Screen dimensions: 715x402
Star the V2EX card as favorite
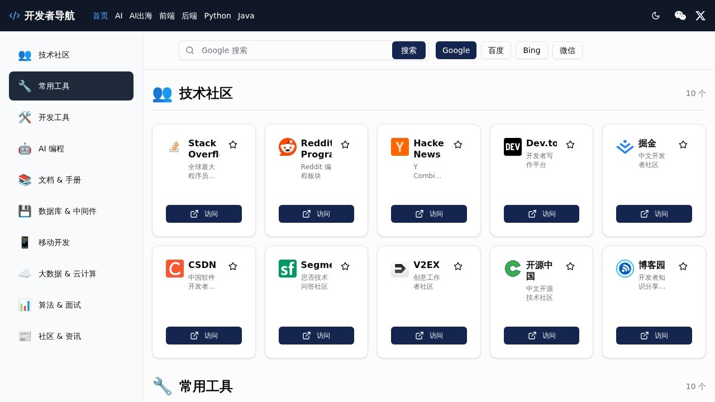[458, 266]
